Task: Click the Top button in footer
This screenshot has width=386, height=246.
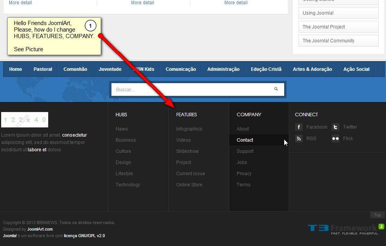Action: 377,215
